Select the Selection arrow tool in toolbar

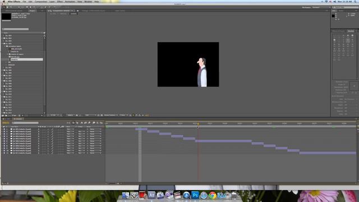(x=4, y=7)
